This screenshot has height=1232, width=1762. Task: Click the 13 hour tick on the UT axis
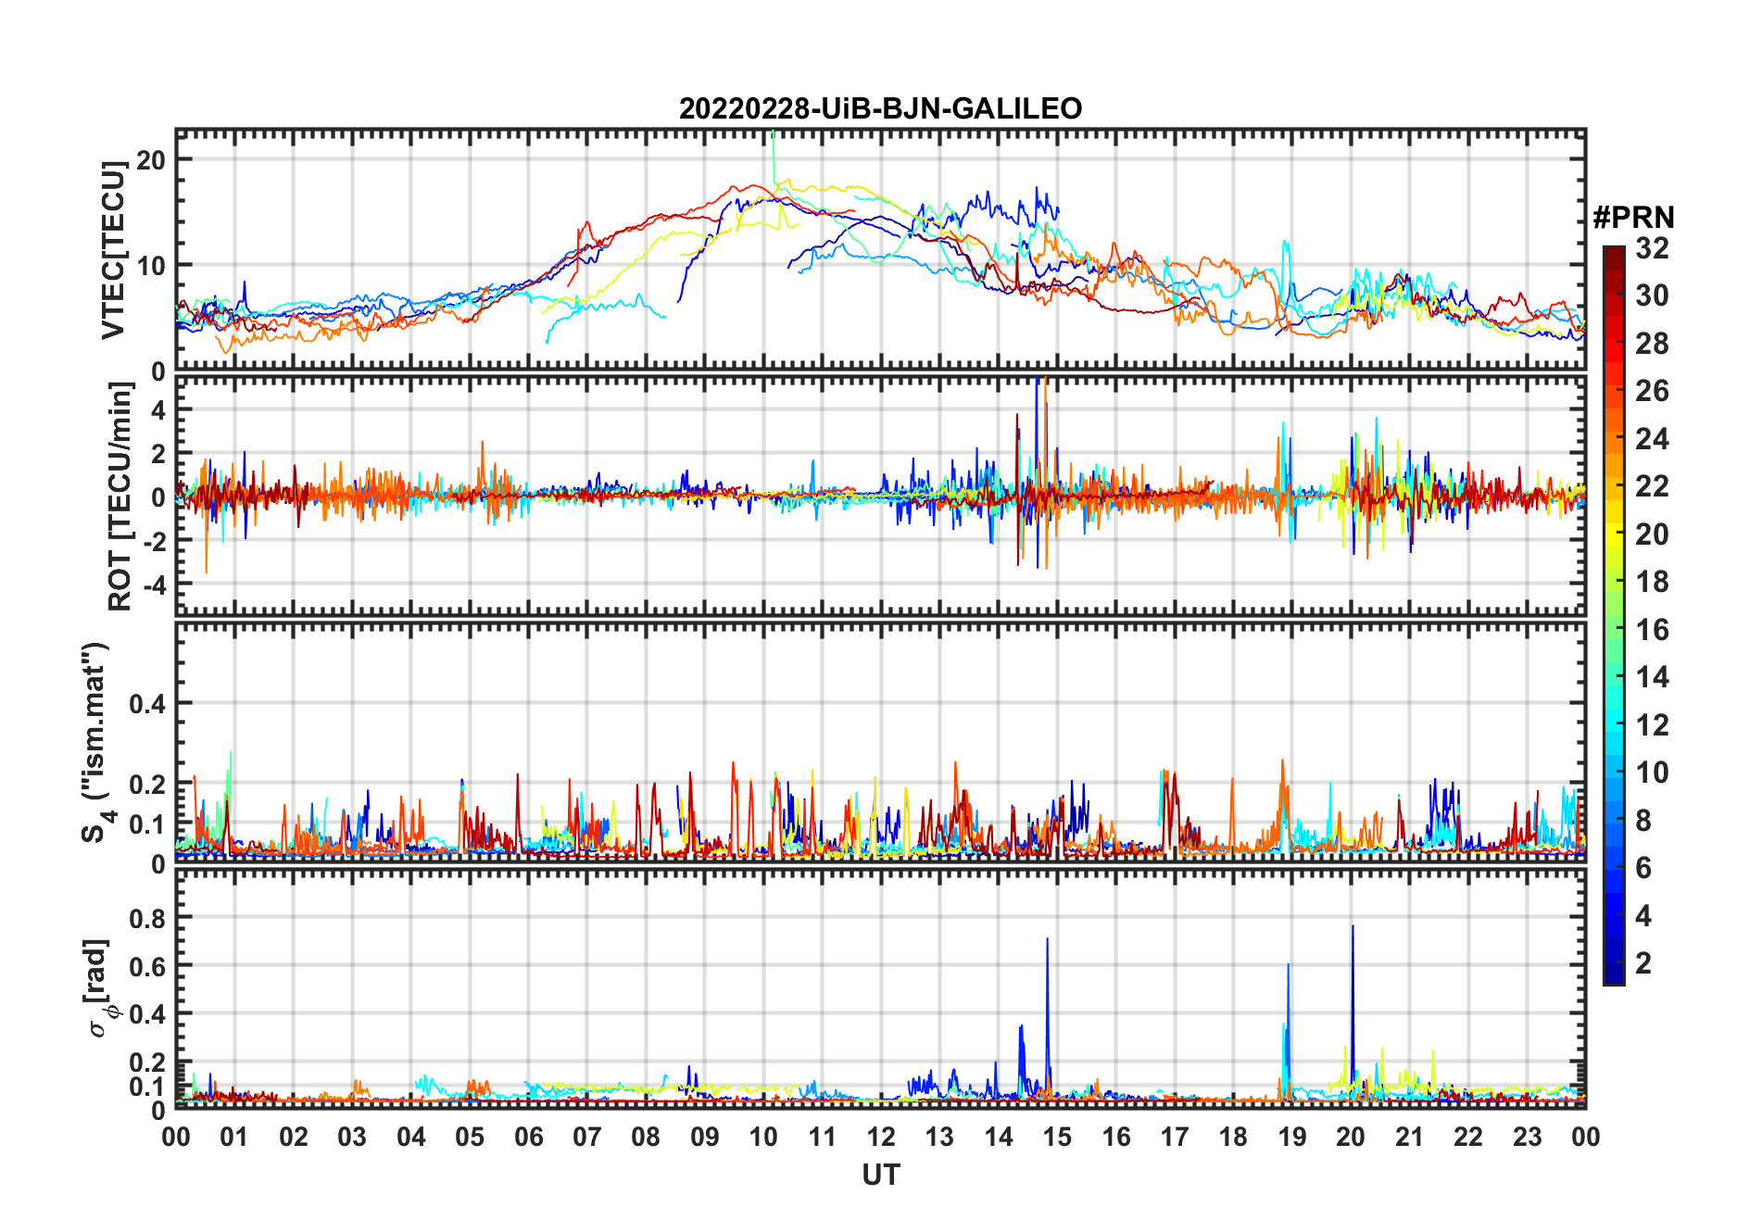pos(939,1137)
